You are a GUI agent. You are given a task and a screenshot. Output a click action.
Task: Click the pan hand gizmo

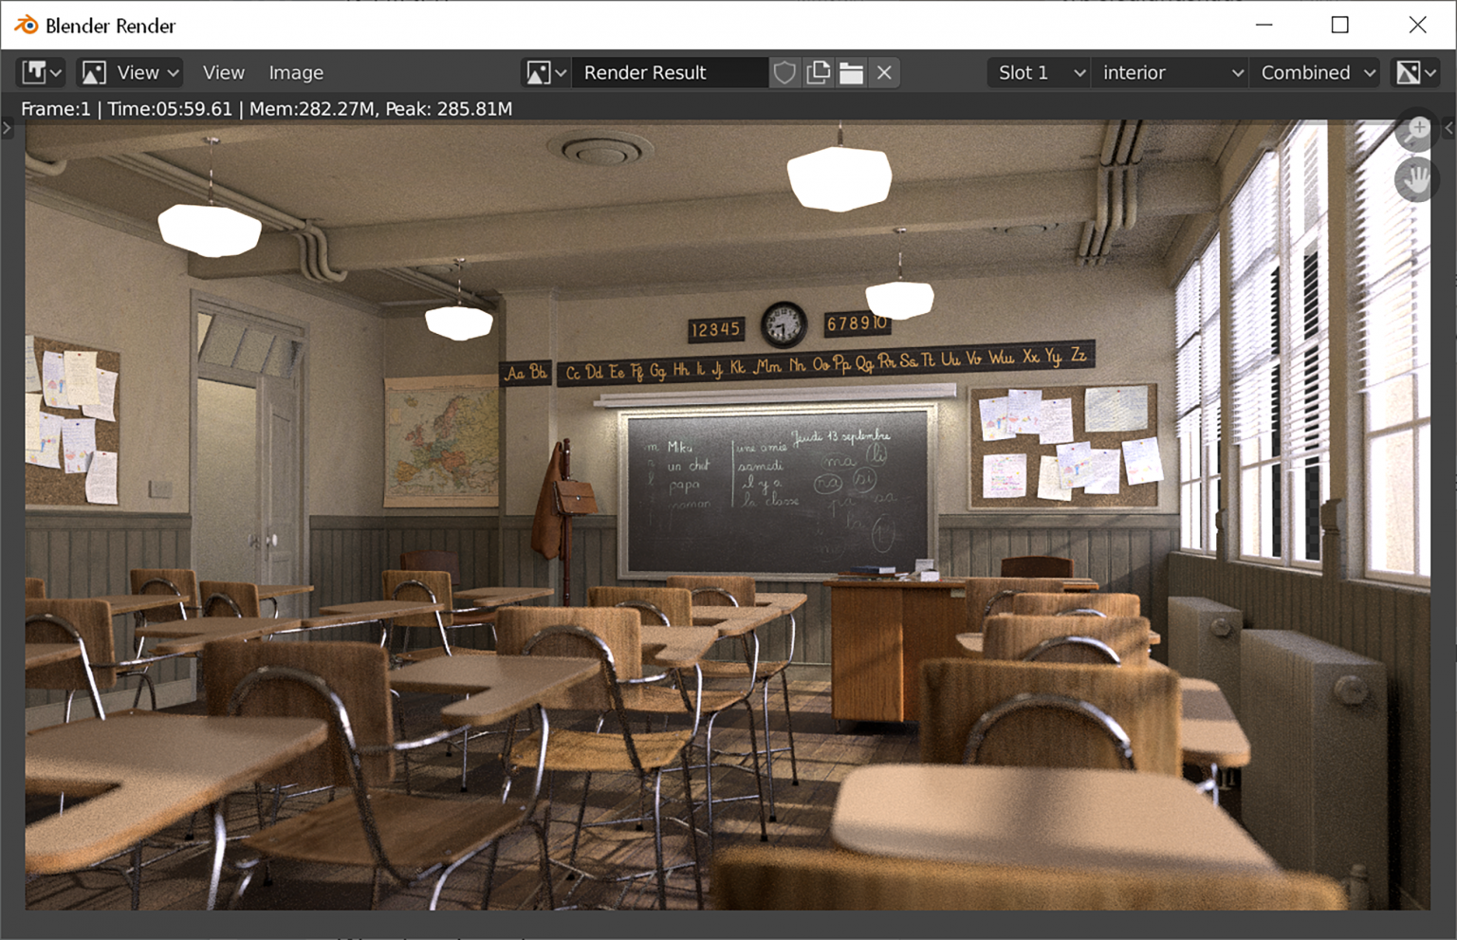[1416, 179]
